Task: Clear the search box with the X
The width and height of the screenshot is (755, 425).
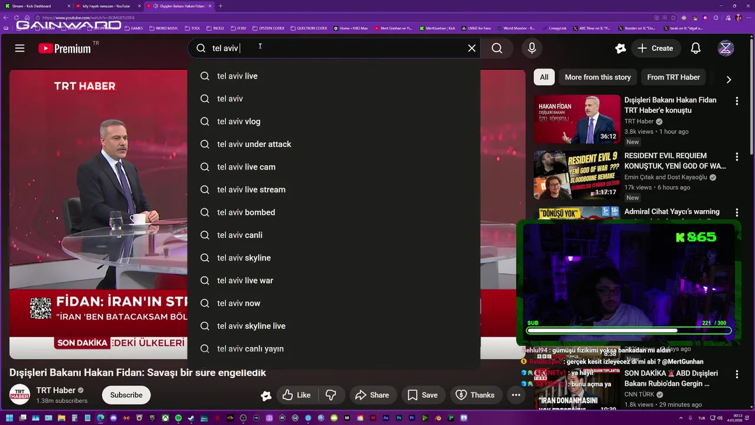Action: click(472, 48)
